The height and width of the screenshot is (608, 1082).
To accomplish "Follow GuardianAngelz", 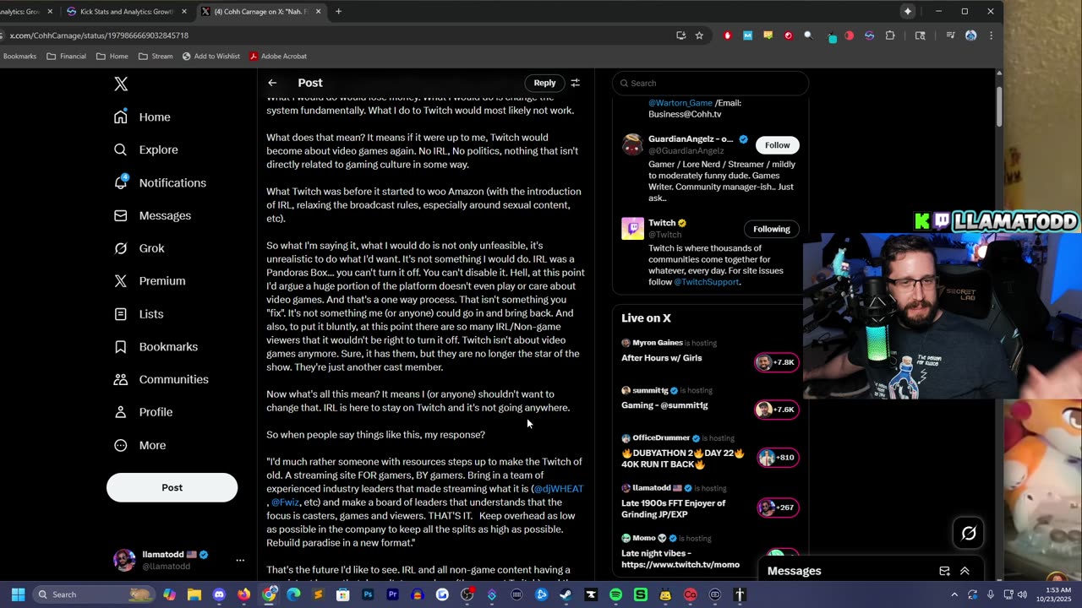I will 777,145.
